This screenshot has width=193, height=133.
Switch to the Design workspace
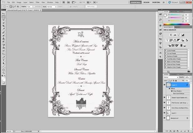(x=146, y=2)
